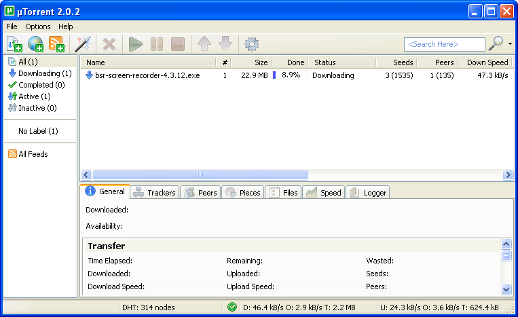Click the Remove torrent X icon
This screenshot has height=317, width=518.
tap(109, 44)
